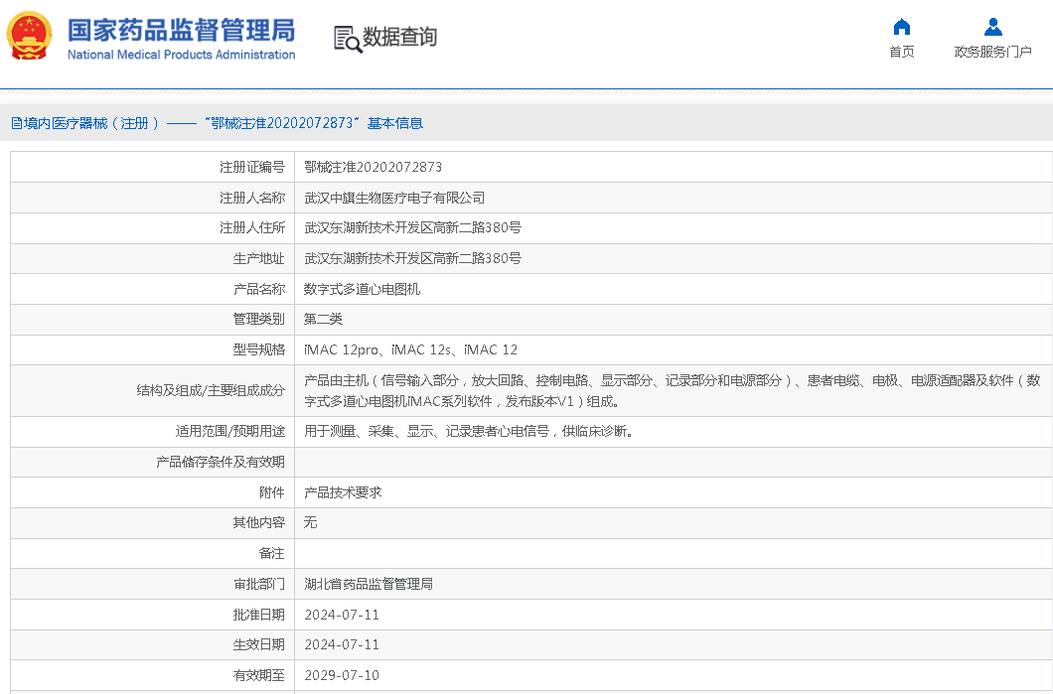The height and width of the screenshot is (694, 1053).
Task: Click registrant name 武汉中旗生物医疗电子有限公司
Action: [394, 198]
